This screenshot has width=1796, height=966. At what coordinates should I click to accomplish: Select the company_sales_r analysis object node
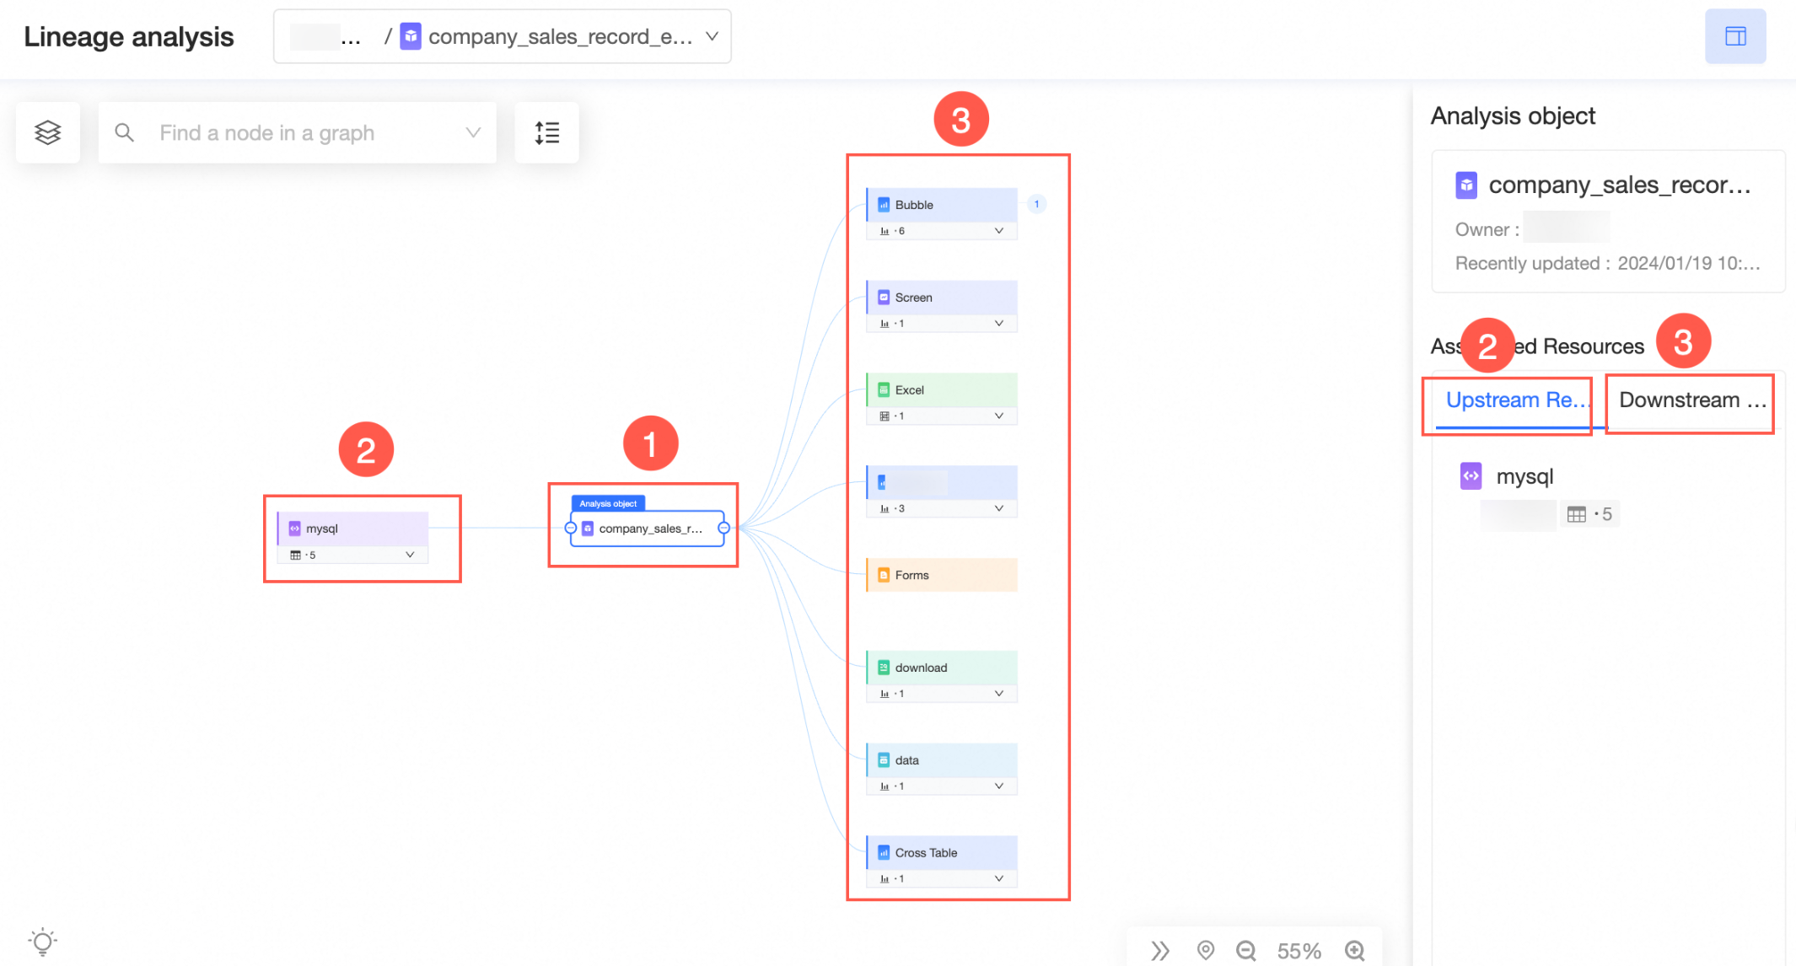pos(647,529)
